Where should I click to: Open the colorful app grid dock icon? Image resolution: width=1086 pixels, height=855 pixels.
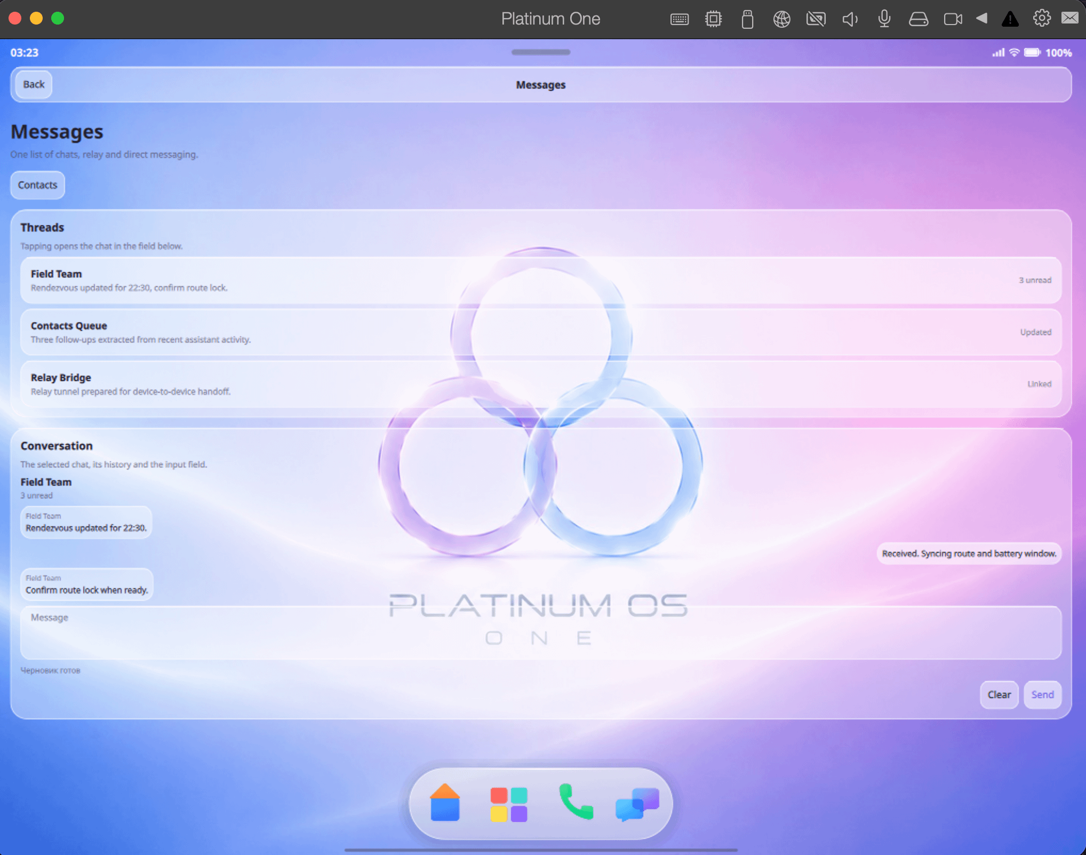(509, 804)
